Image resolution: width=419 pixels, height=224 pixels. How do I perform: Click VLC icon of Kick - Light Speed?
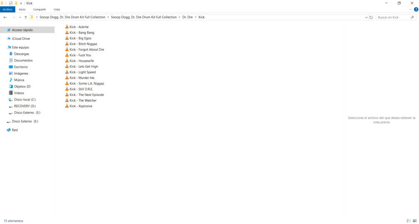tap(67, 72)
